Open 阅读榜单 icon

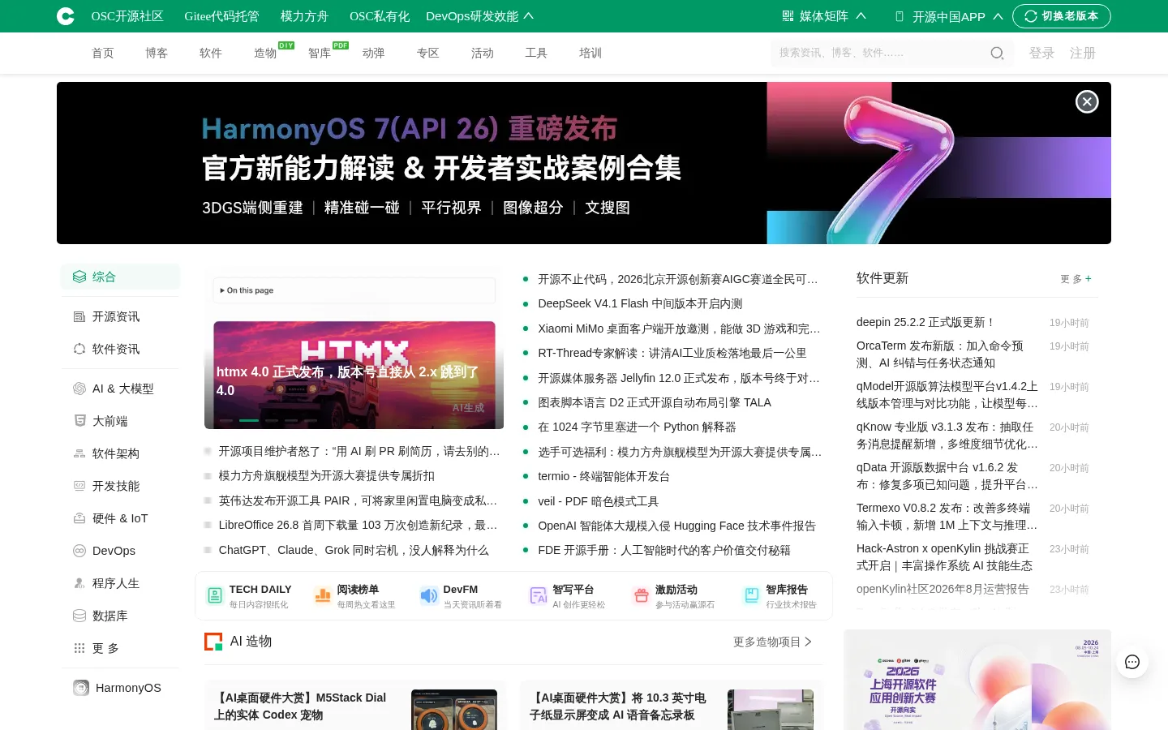click(323, 595)
